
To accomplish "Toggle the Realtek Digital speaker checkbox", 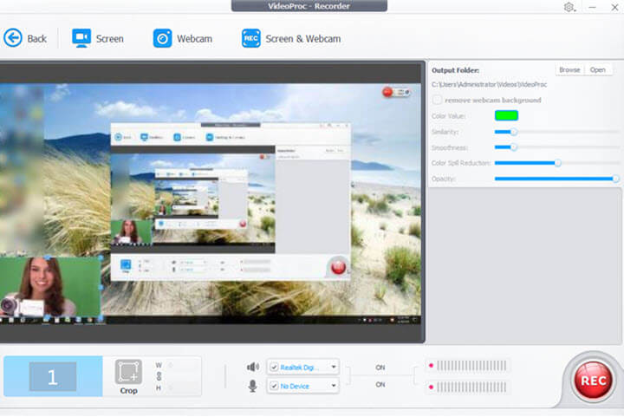I will tap(274, 367).
